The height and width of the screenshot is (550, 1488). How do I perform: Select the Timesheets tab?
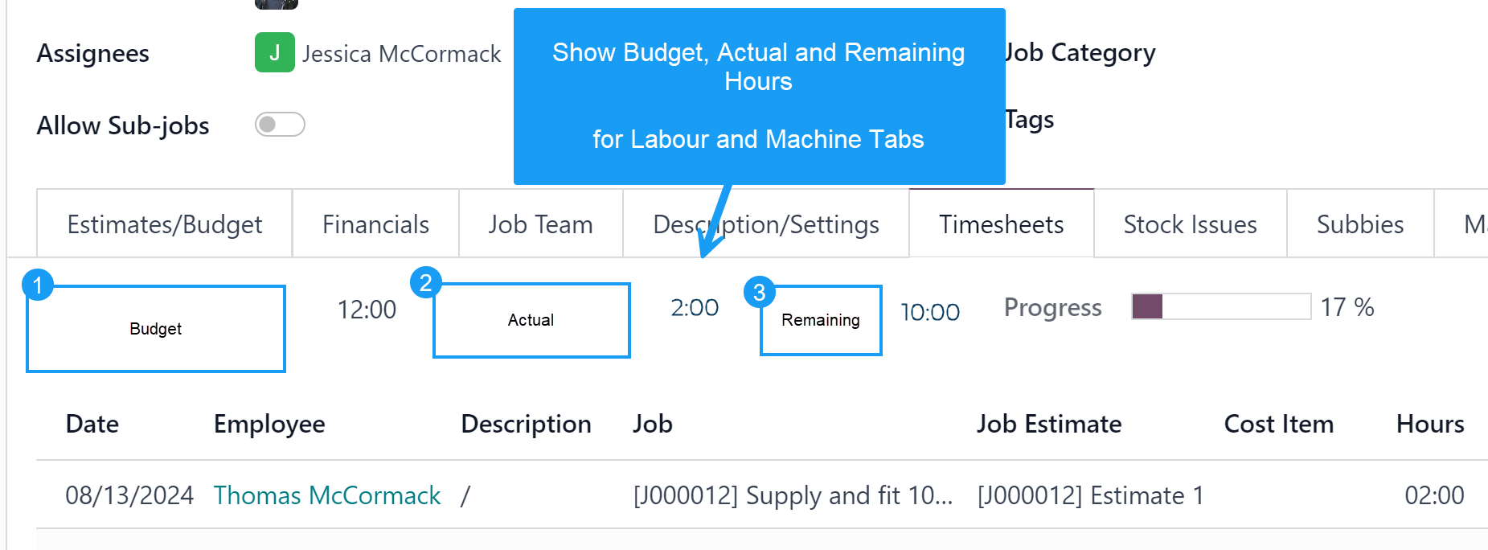(1001, 224)
